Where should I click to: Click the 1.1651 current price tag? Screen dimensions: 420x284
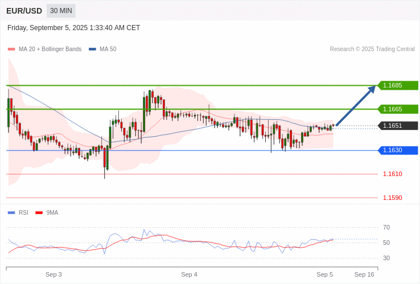pos(398,126)
